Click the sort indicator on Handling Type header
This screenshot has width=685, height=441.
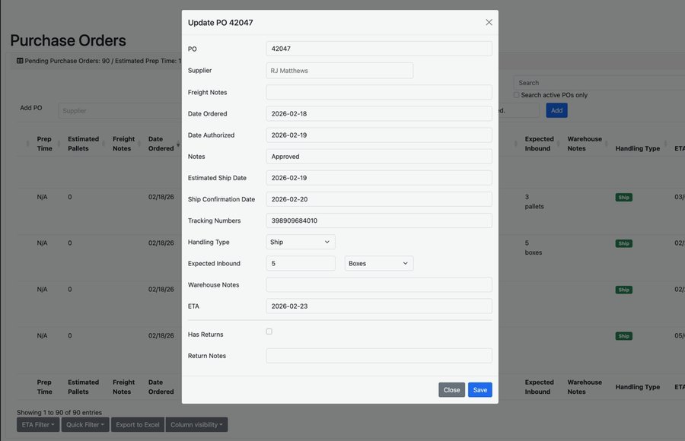664,143
